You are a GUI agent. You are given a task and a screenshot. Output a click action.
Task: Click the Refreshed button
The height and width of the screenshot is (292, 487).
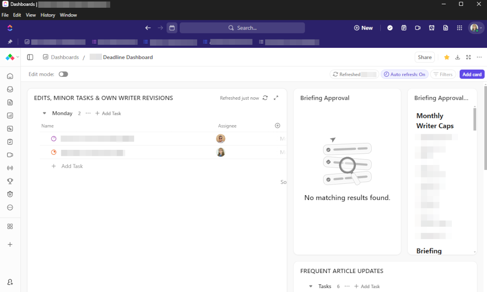pos(354,74)
